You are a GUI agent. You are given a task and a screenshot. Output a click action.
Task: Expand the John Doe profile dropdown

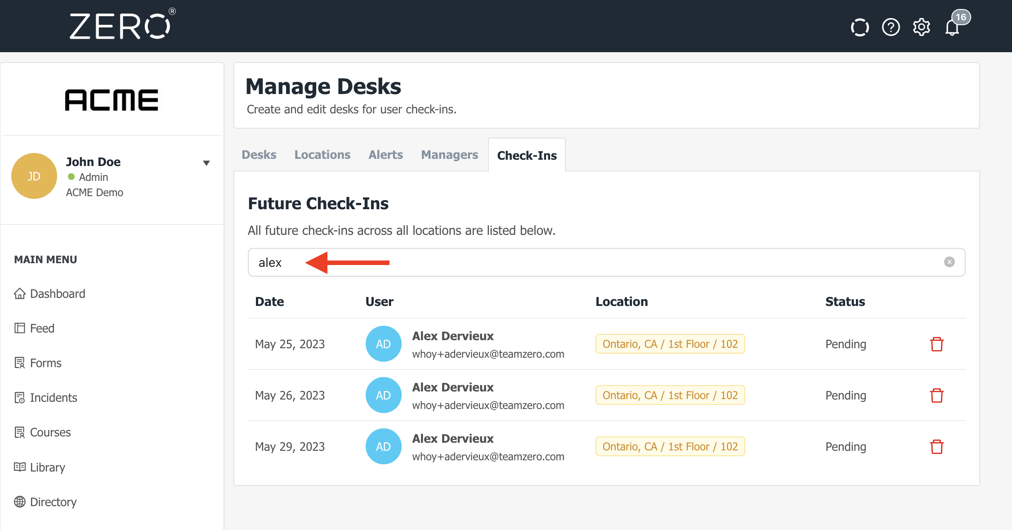point(206,163)
